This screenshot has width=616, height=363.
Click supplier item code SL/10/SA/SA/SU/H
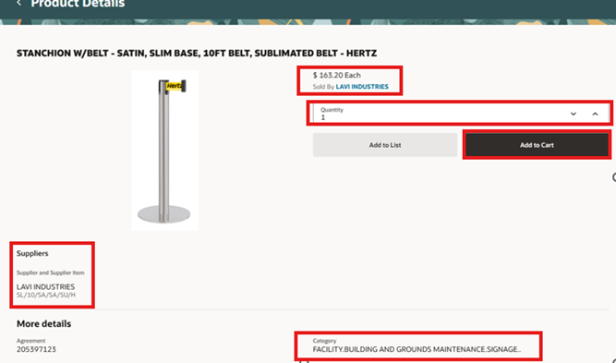point(46,295)
